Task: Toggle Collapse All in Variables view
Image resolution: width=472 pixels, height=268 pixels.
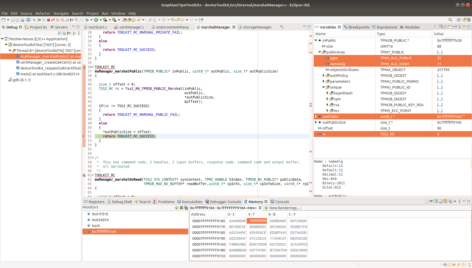Action: 446,27
